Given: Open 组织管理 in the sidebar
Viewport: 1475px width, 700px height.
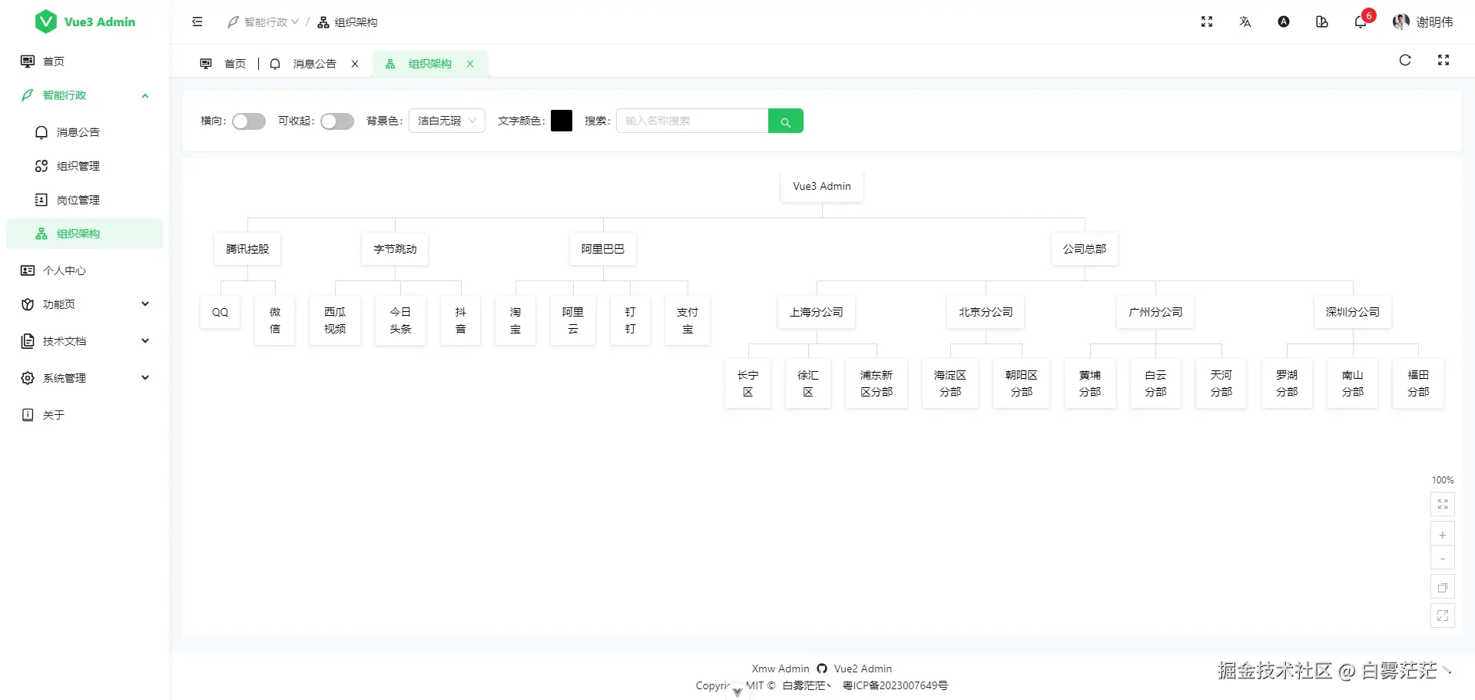Looking at the screenshot, I should [85, 166].
